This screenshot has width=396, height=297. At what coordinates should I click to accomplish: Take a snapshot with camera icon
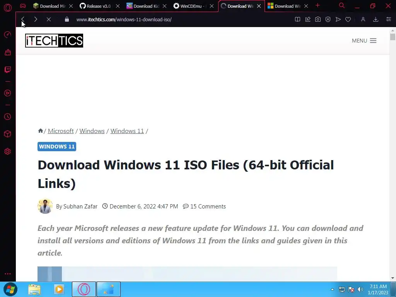click(x=318, y=19)
